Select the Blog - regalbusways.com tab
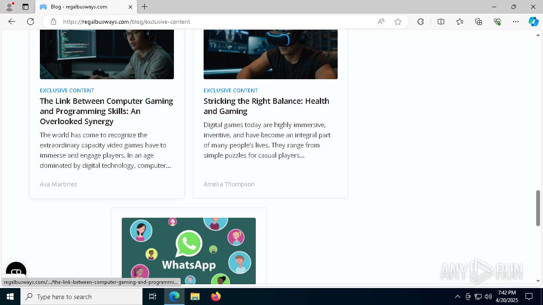 [86, 7]
